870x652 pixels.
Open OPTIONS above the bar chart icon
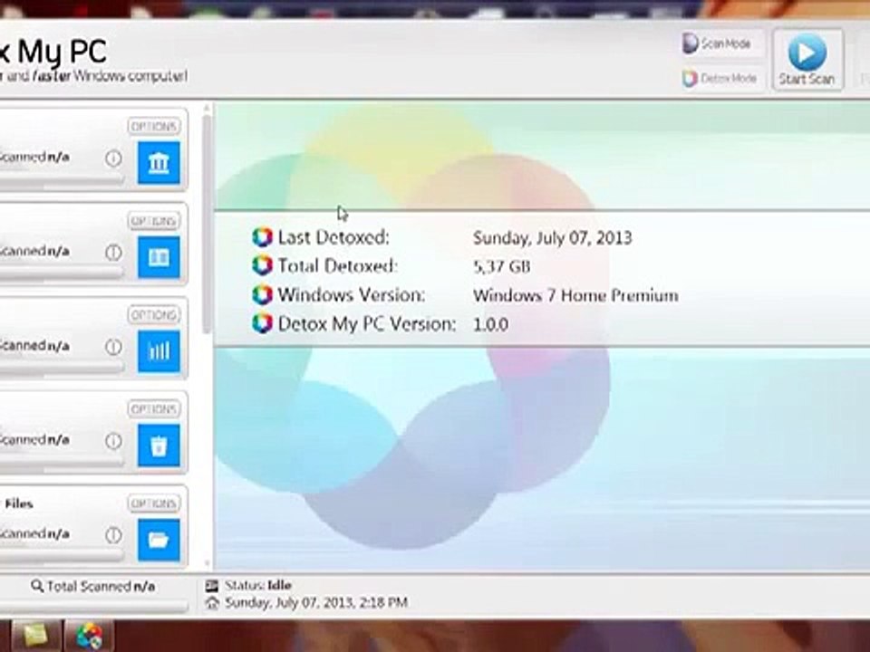coord(154,315)
